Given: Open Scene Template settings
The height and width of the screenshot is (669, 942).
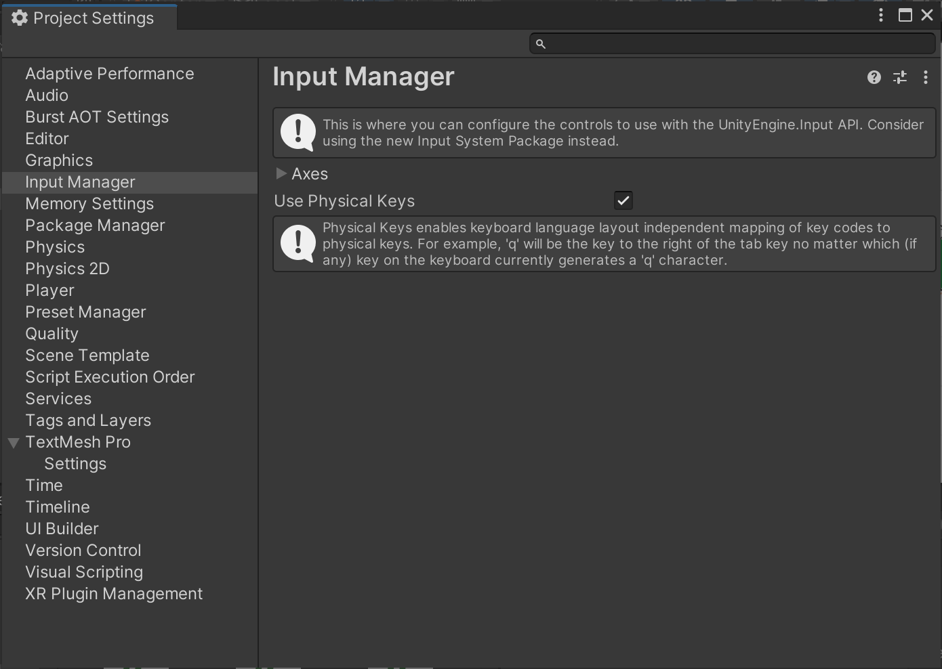Looking at the screenshot, I should 87,355.
